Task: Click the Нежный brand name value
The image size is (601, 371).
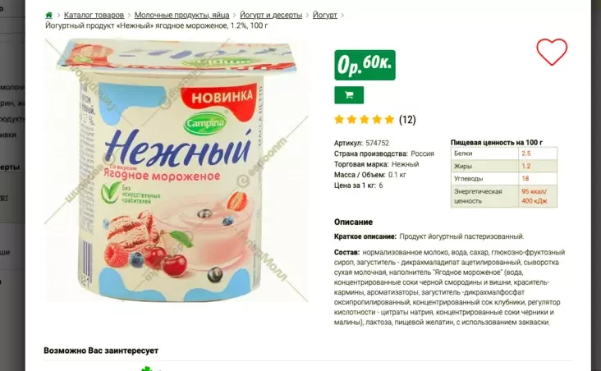Action: click(x=405, y=164)
